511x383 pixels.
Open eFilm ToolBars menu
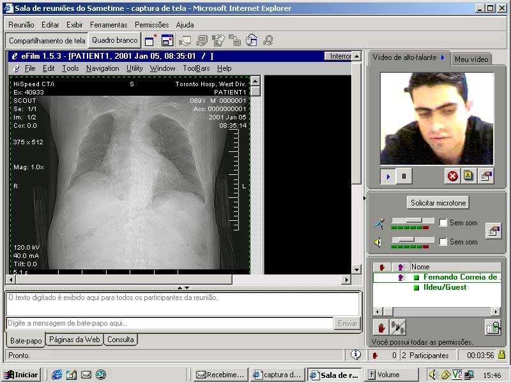point(196,68)
